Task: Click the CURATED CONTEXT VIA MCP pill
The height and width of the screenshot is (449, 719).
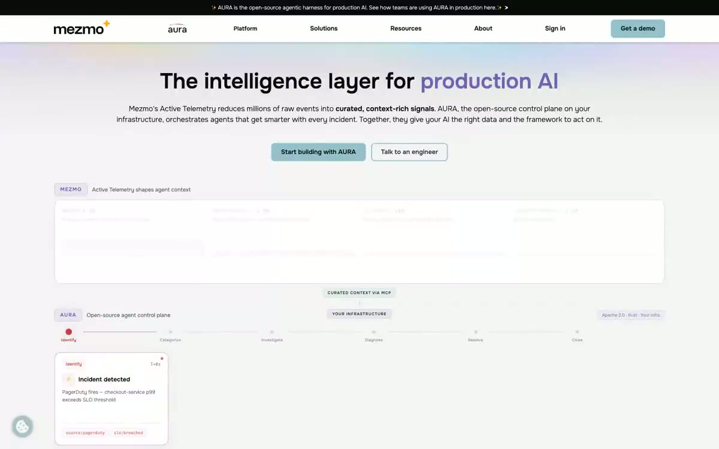Action: pos(359,293)
